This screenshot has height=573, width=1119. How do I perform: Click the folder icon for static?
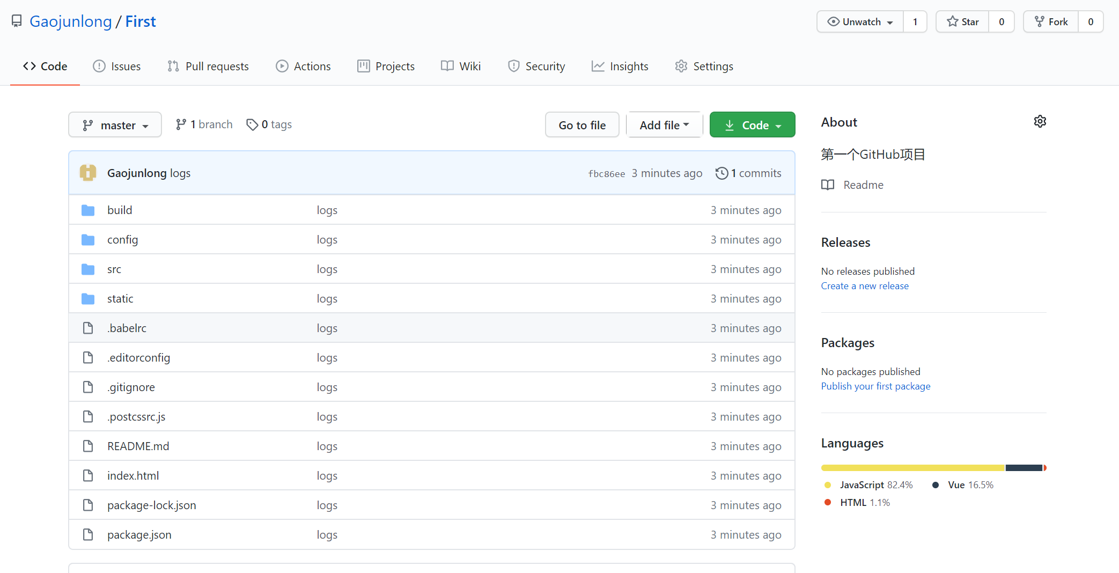(88, 298)
